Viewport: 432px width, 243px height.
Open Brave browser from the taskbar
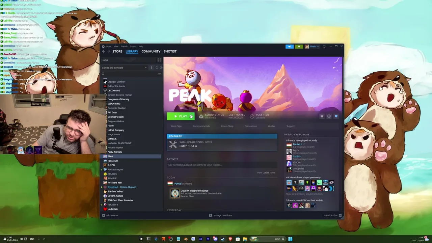tap(230, 239)
